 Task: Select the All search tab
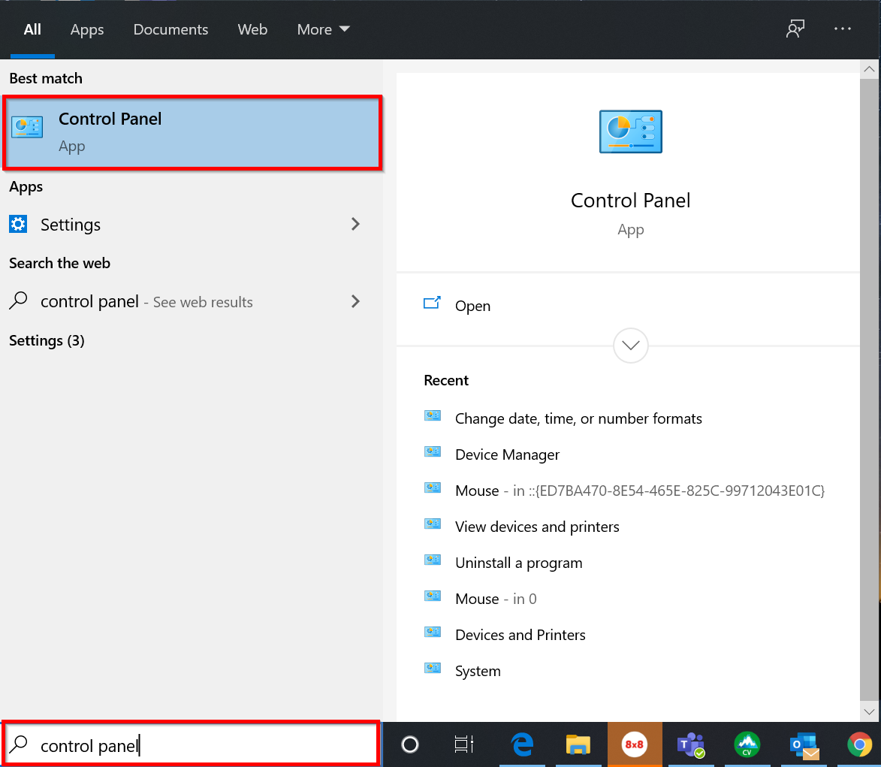click(x=32, y=29)
